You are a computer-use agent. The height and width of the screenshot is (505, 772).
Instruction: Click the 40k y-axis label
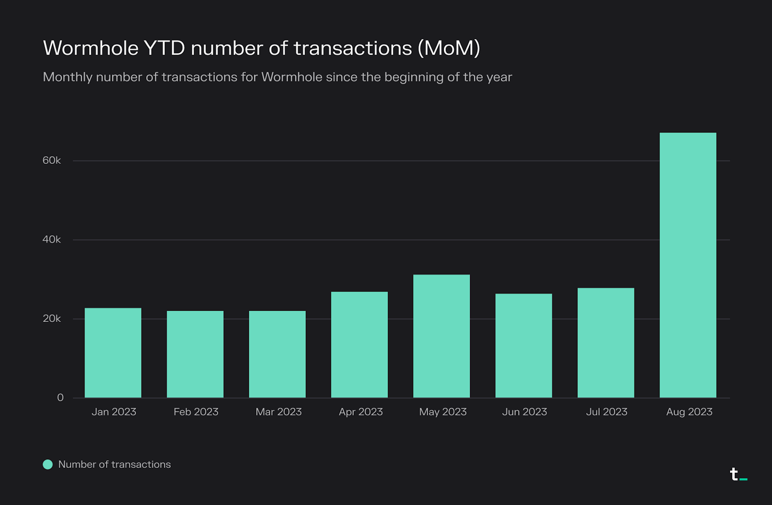pyautogui.click(x=52, y=239)
